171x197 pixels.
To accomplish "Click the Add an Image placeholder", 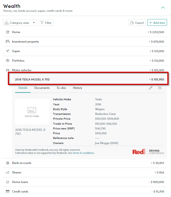I will (x=32, y=112).
